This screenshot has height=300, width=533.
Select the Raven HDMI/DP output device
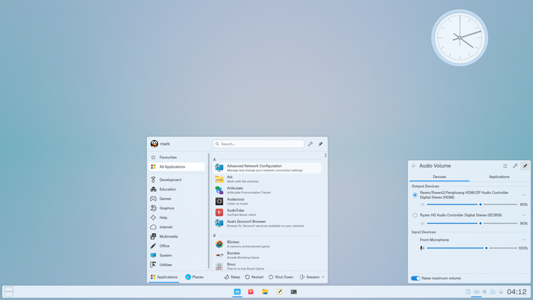coord(415,195)
